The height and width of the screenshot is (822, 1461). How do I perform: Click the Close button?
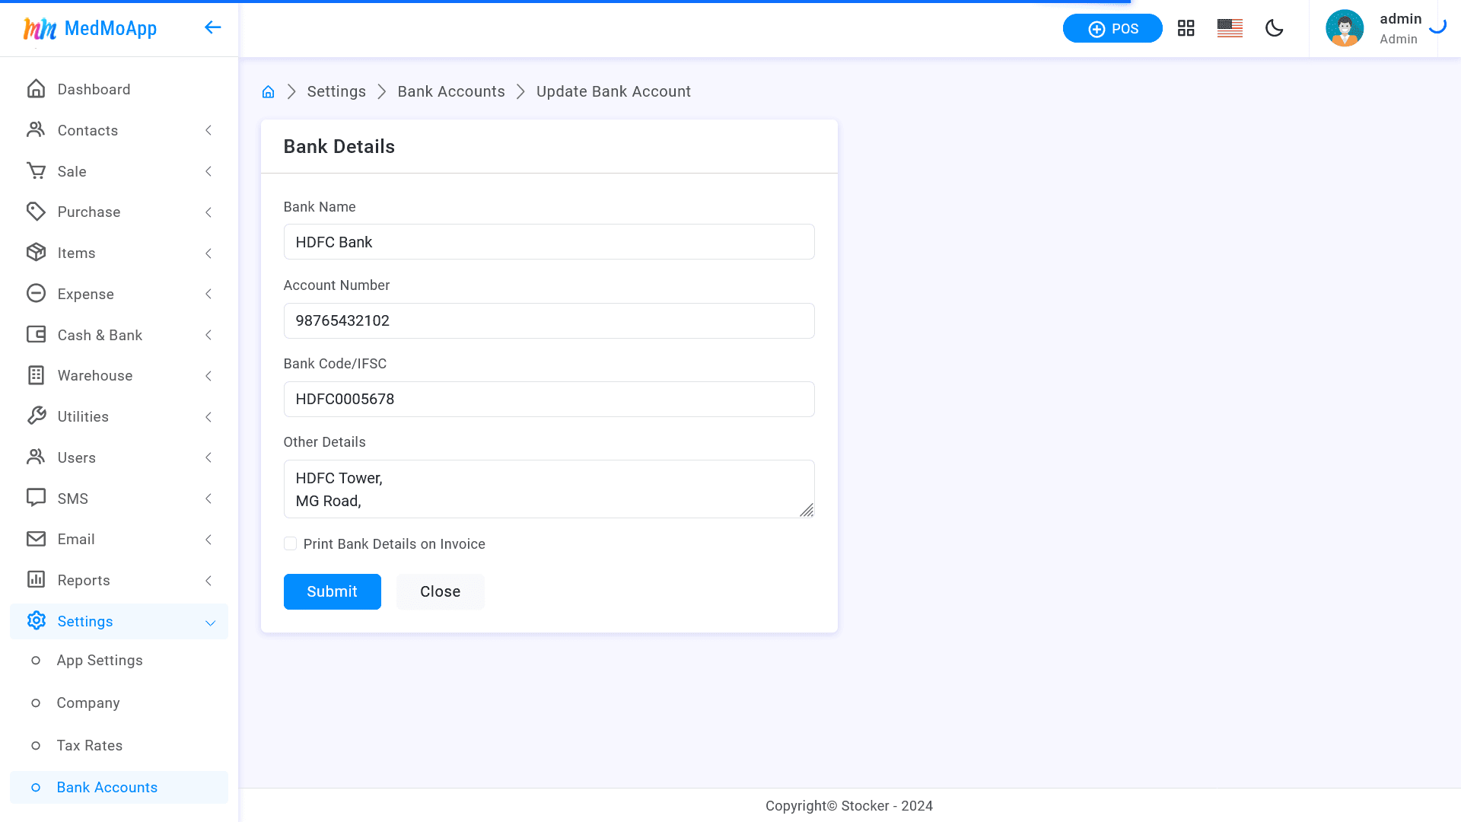point(440,591)
